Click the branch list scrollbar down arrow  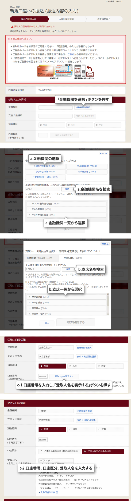tap(108, 314)
